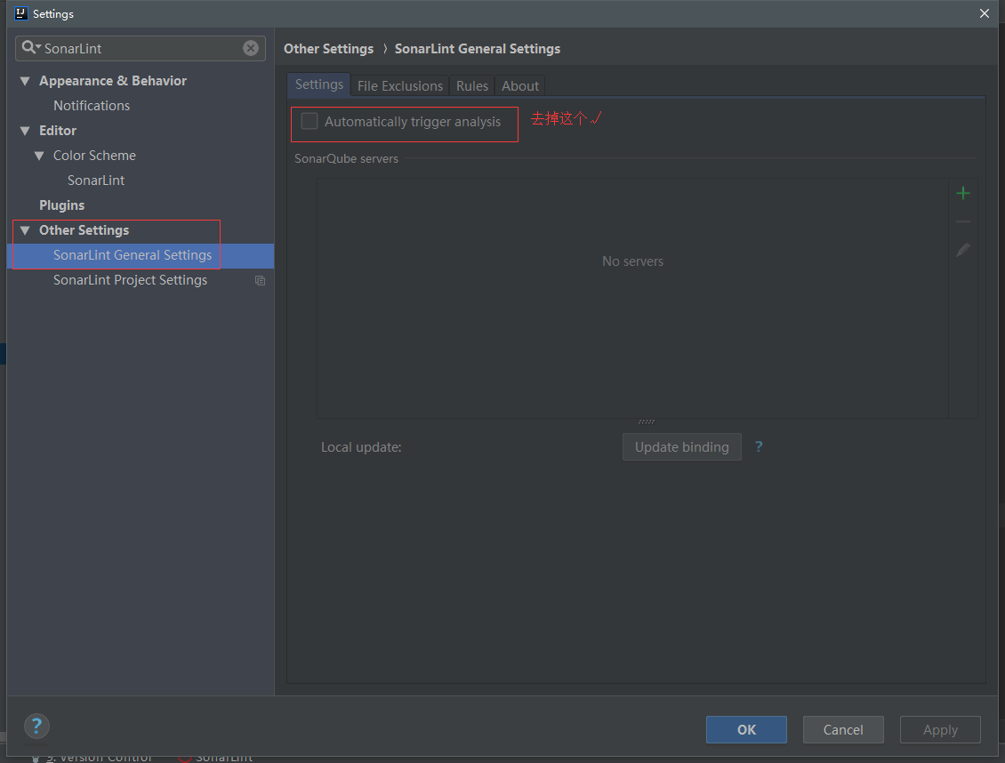
Task: Collapse the Color Scheme node
Action: tap(39, 156)
